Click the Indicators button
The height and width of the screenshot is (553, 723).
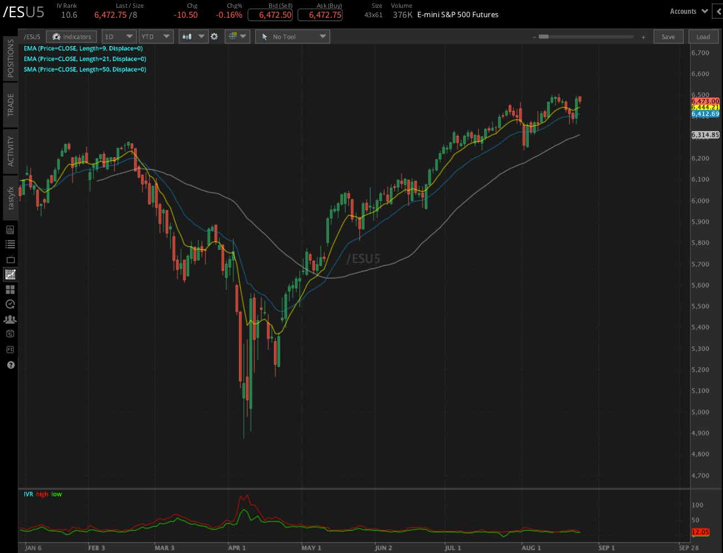click(x=71, y=36)
